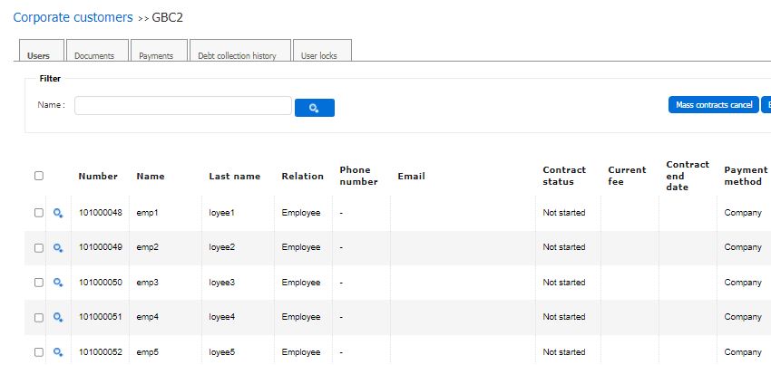This screenshot has height=365, width=771.
Task: Focus the Name filter input field
Action: 182,106
